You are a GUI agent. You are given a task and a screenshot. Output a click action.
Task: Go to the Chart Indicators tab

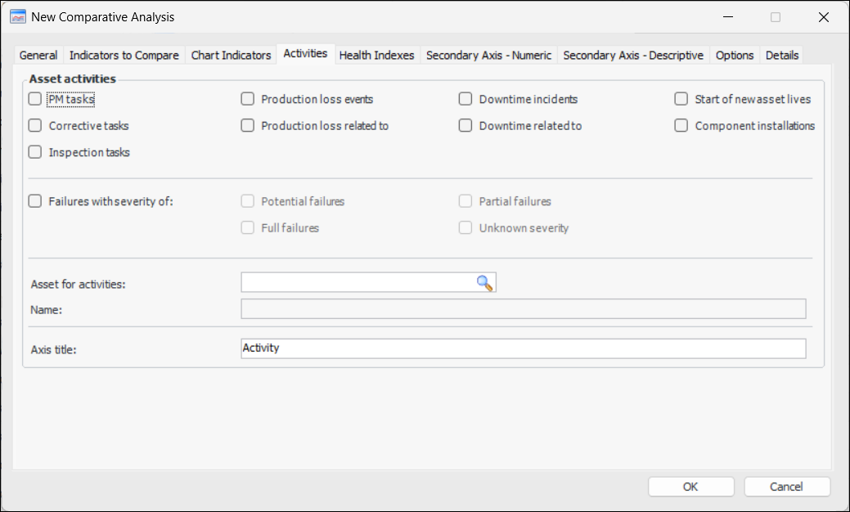(x=231, y=56)
